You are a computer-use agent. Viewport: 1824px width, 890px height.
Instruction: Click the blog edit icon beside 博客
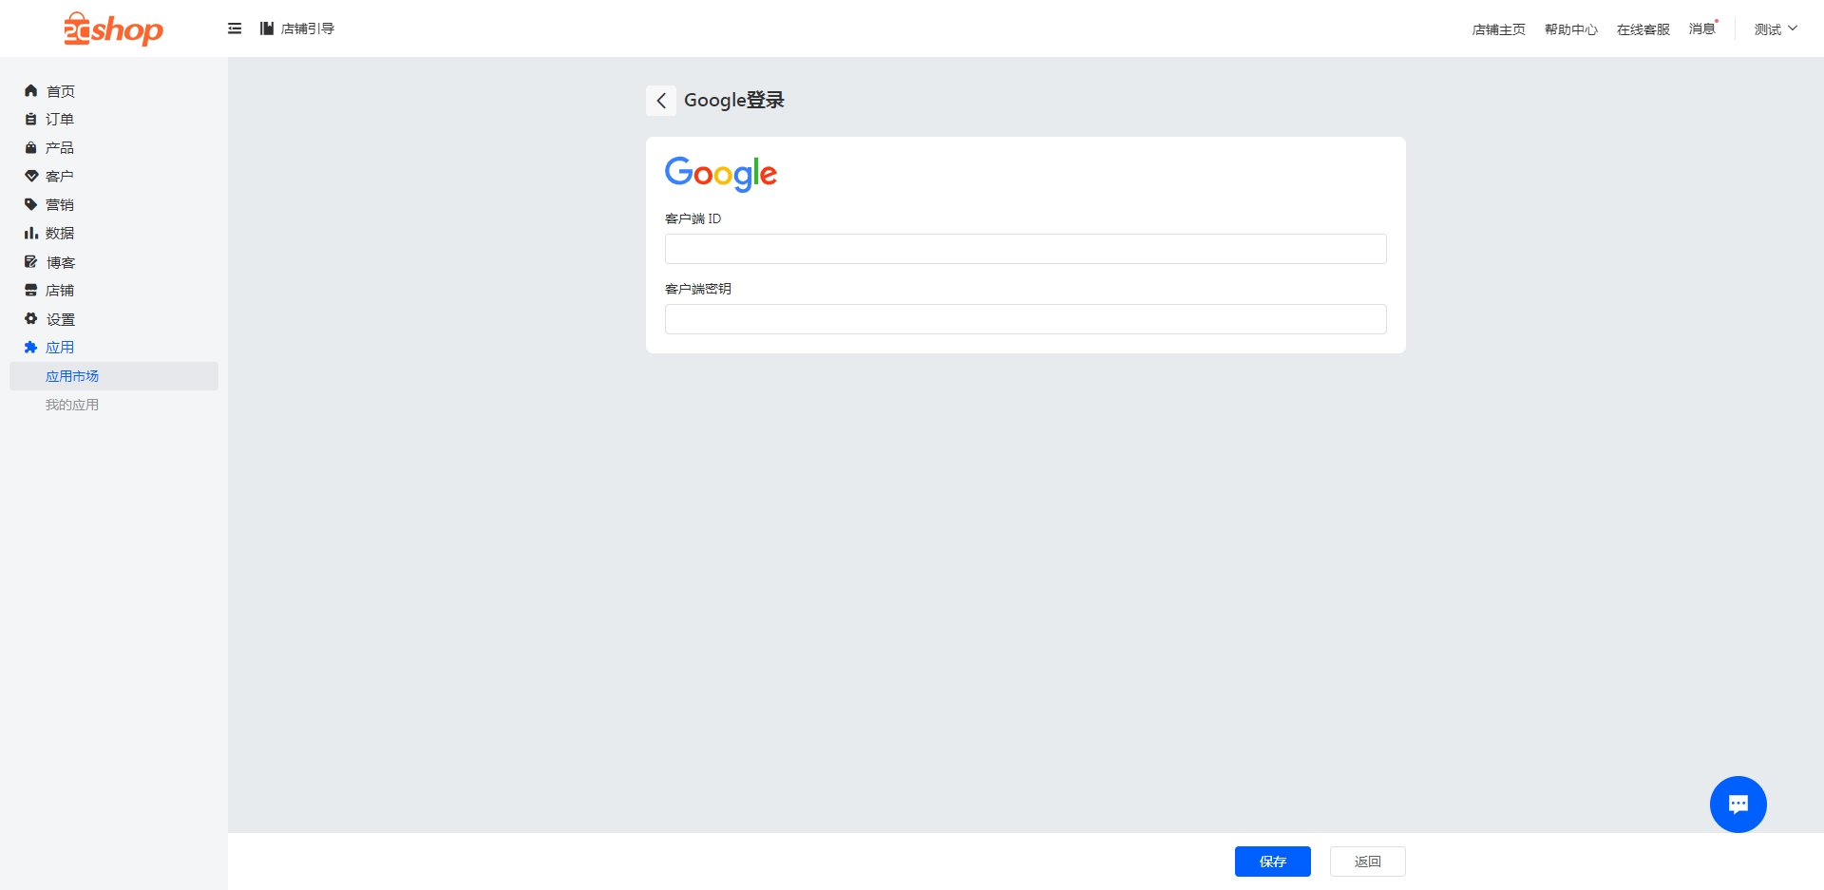[x=30, y=262]
